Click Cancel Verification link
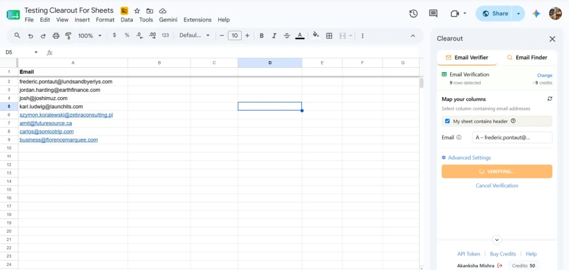 tap(497, 186)
